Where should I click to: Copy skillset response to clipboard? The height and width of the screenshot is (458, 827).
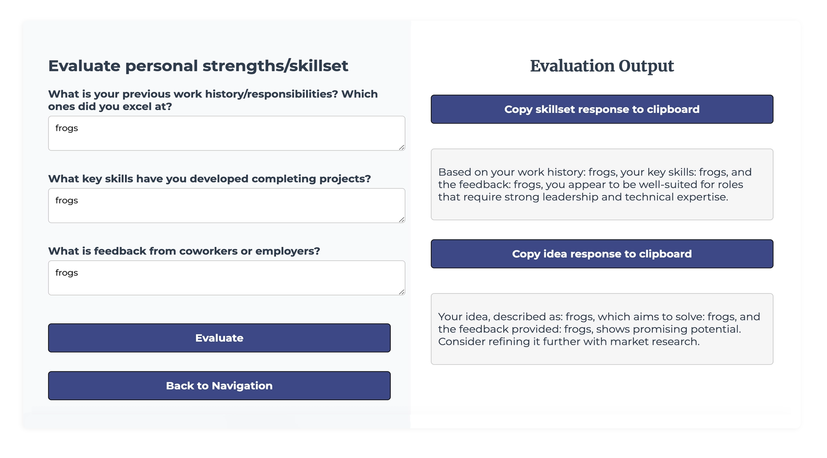pyautogui.click(x=602, y=109)
